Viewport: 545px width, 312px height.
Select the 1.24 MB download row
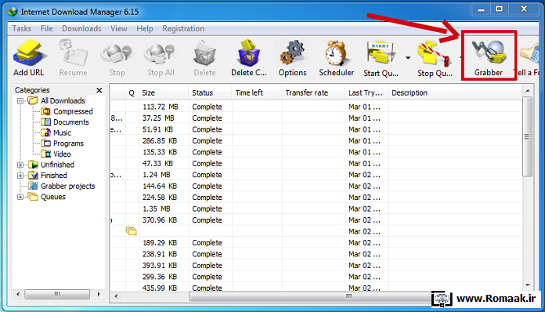click(x=316, y=175)
